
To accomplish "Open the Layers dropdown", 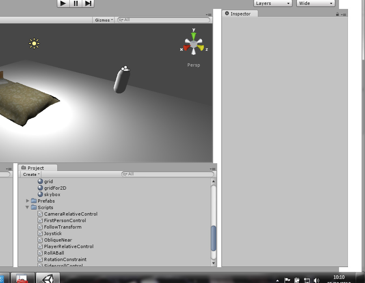I will click(273, 4).
